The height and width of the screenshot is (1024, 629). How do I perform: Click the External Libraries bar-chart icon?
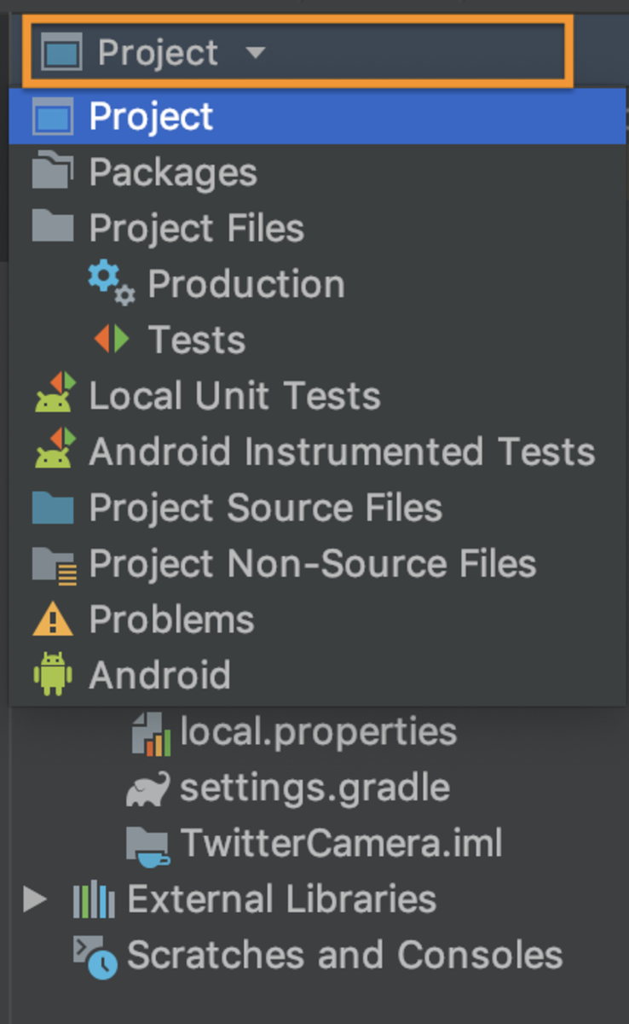click(93, 900)
